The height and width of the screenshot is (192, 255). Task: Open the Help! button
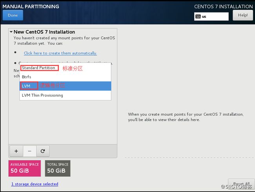pyautogui.click(x=243, y=15)
